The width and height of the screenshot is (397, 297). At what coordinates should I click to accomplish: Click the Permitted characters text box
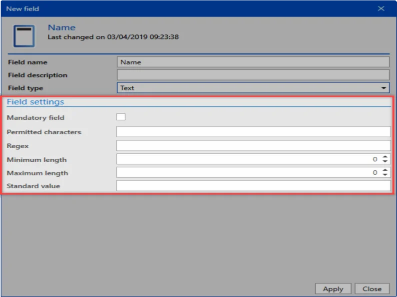click(254, 132)
